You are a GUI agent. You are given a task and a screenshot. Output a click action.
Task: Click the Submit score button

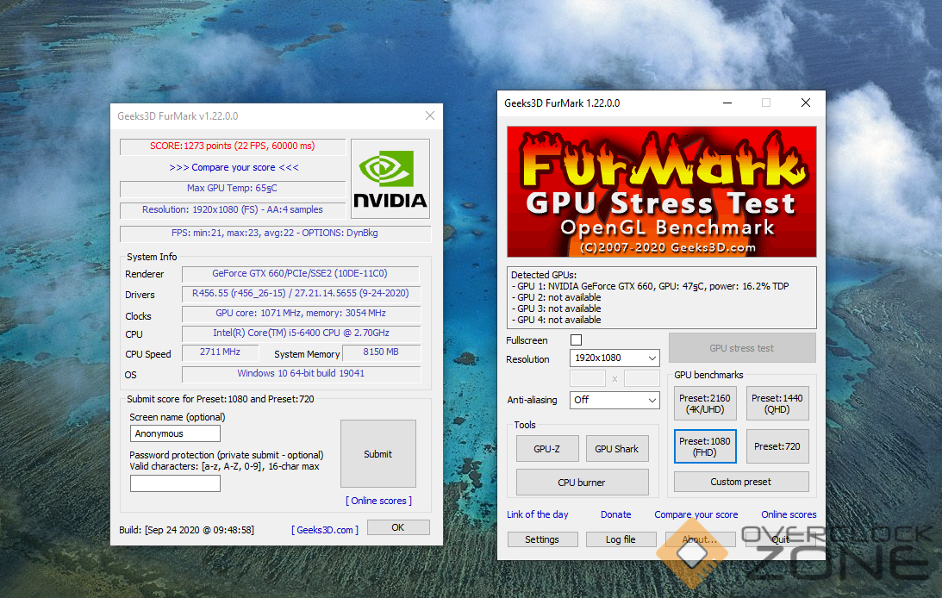(377, 454)
